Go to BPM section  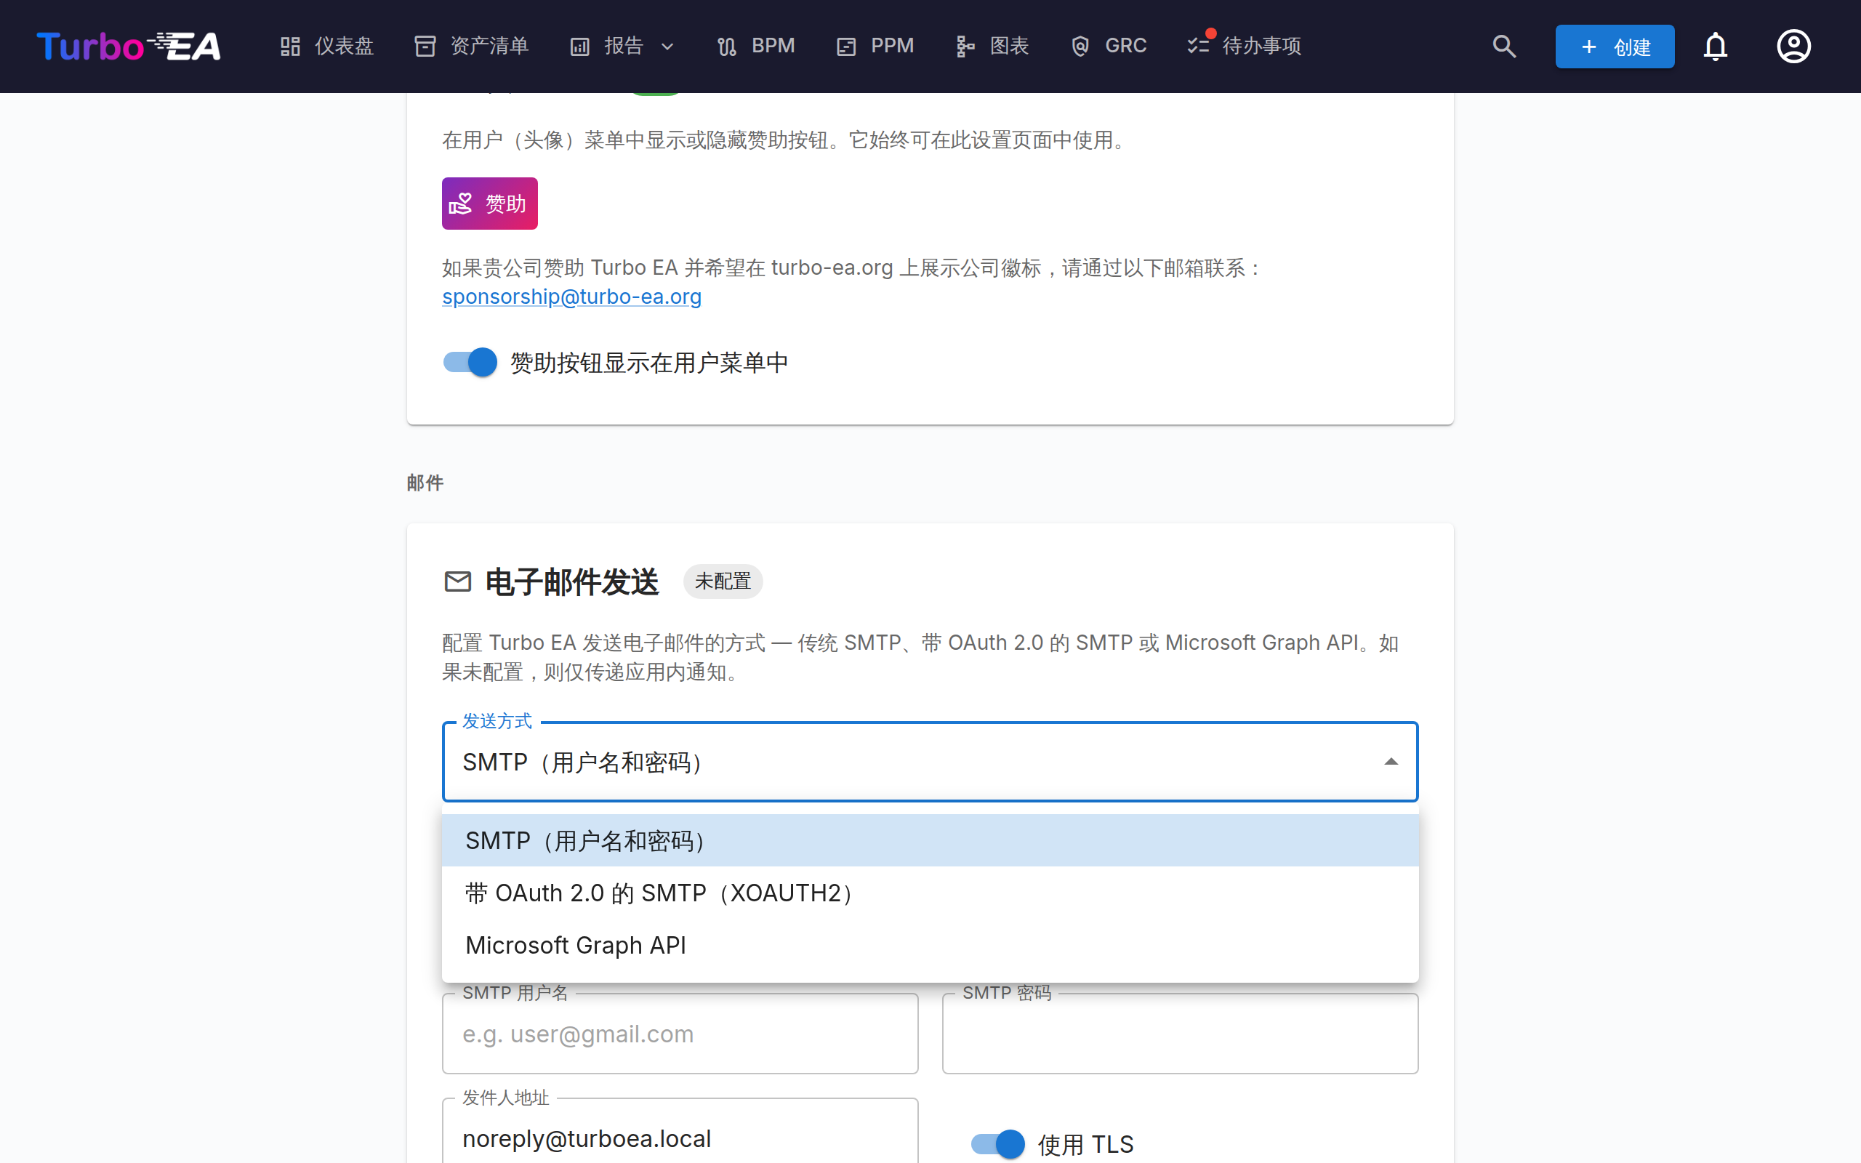pos(755,46)
